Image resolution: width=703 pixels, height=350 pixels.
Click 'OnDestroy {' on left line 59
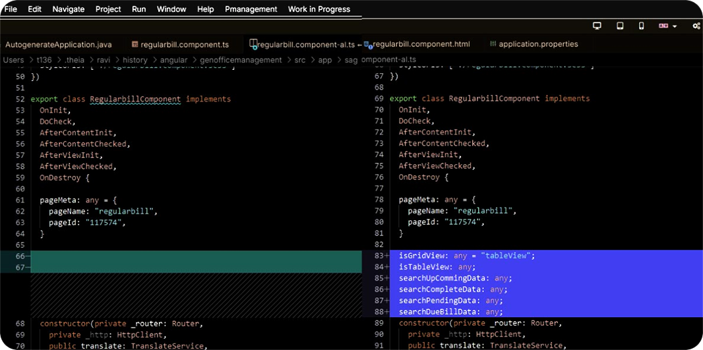pos(65,178)
